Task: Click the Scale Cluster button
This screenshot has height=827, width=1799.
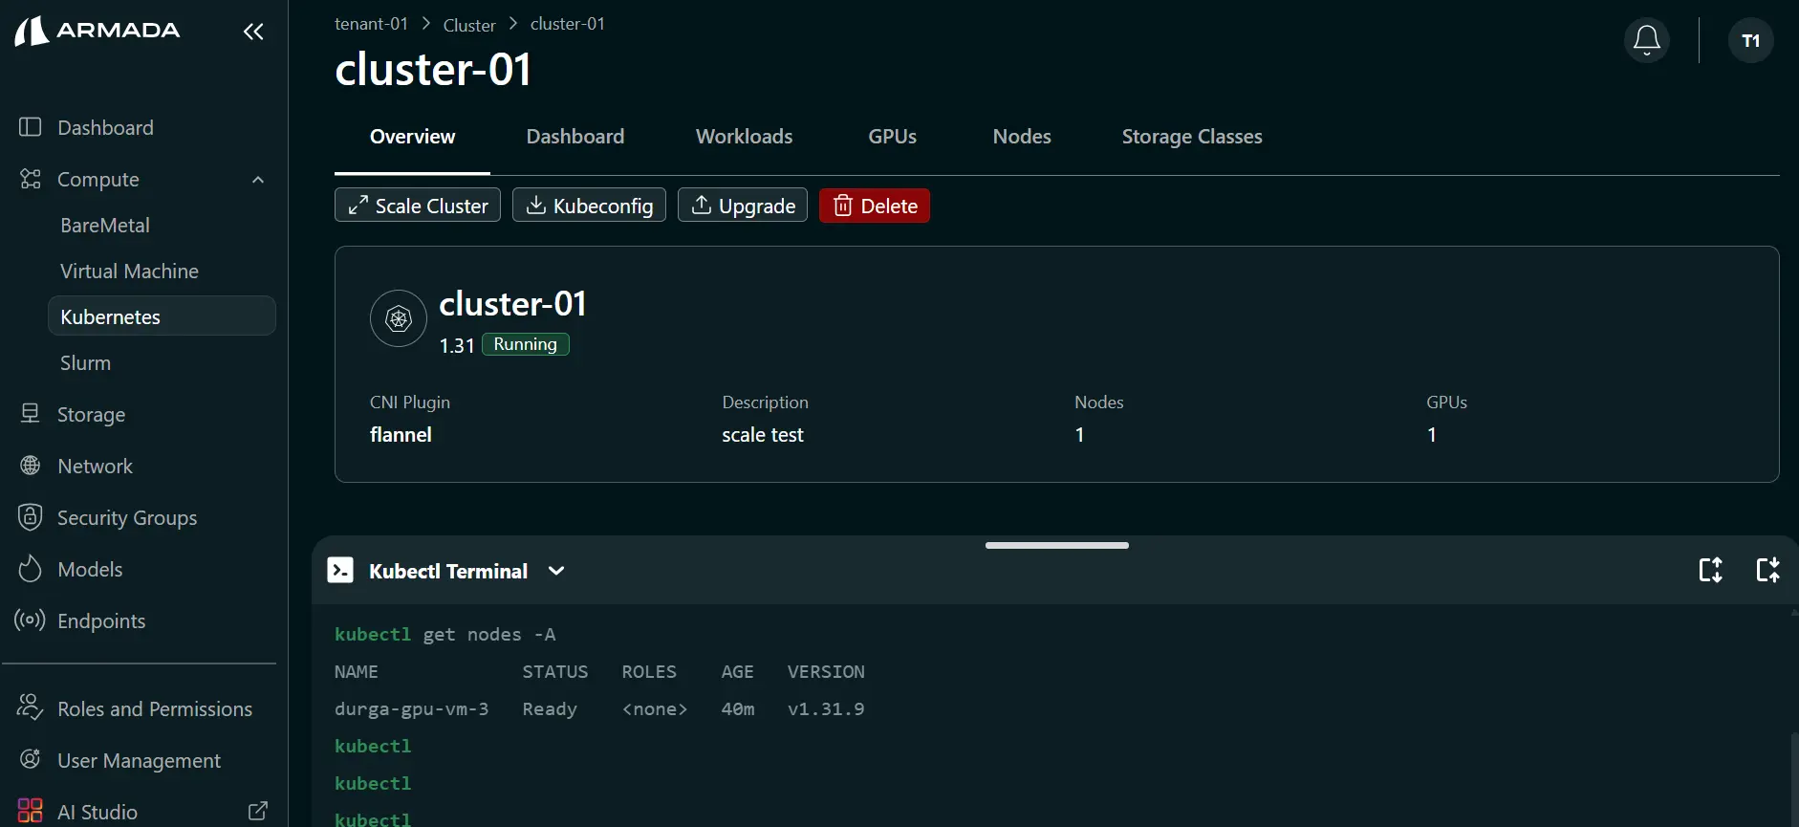Action: pos(418,205)
